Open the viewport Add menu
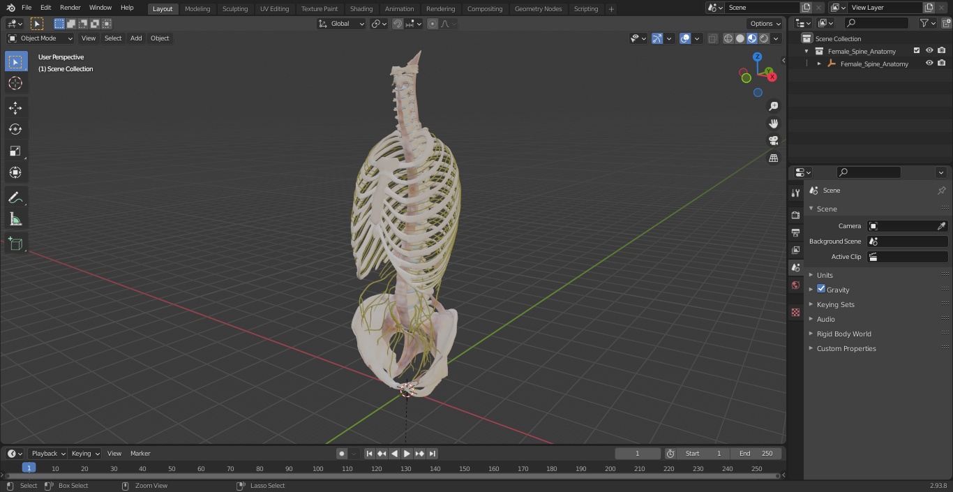This screenshot has height=492, width=953. point(136,38)
